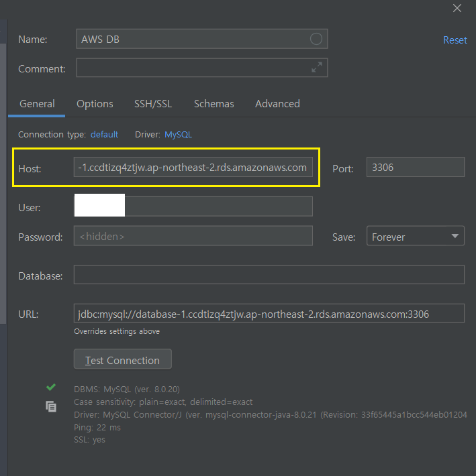Click the 'Case sensitivity: plain=exact' line
Image resolution: width=476 pixels, height=476 pixels.
(163, 402)
